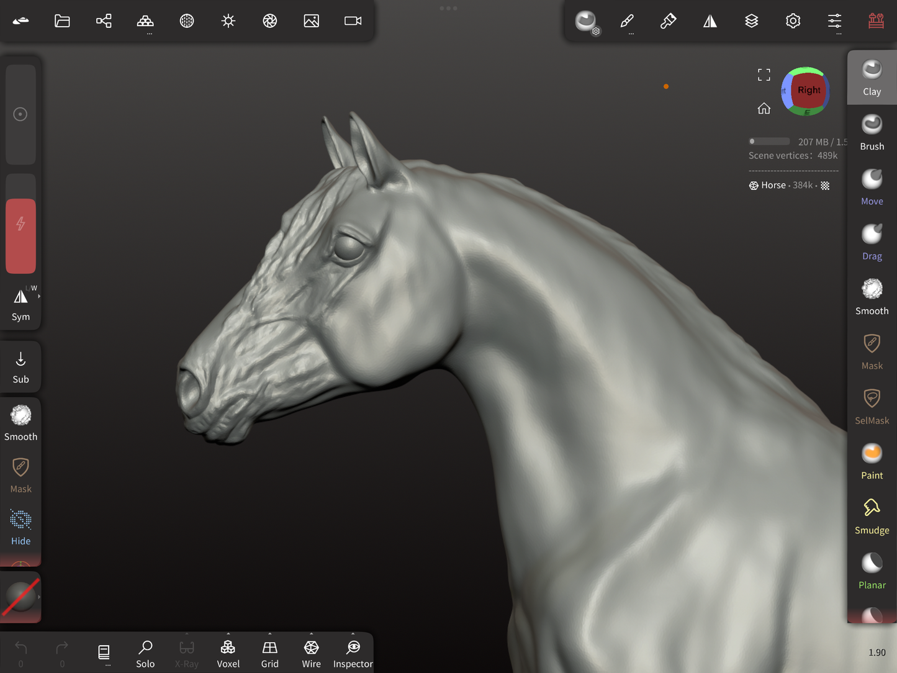Toggle the Grid display
The width and height of the screenshot is (897, 673).
point(269,653)
